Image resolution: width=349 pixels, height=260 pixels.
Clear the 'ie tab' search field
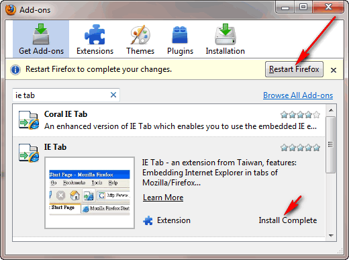point(113,95)
